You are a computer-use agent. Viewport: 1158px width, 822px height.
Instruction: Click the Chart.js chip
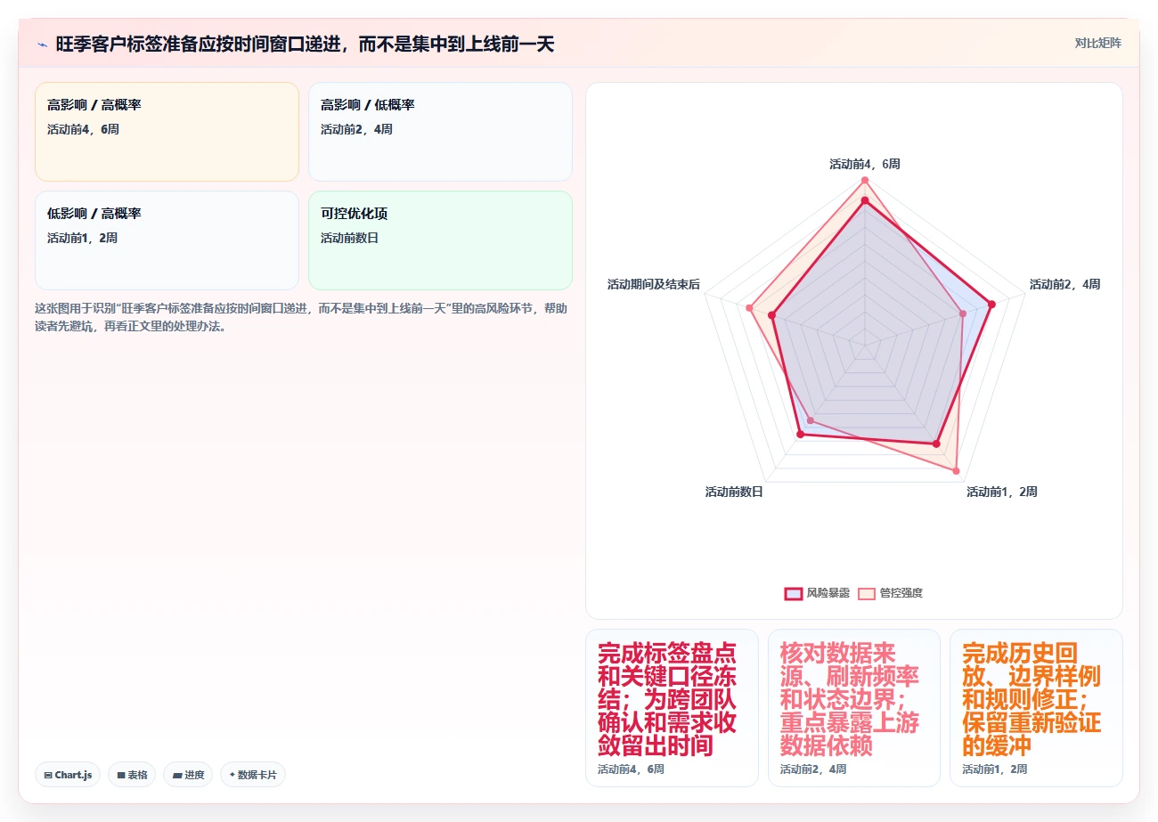pos(68,775)
